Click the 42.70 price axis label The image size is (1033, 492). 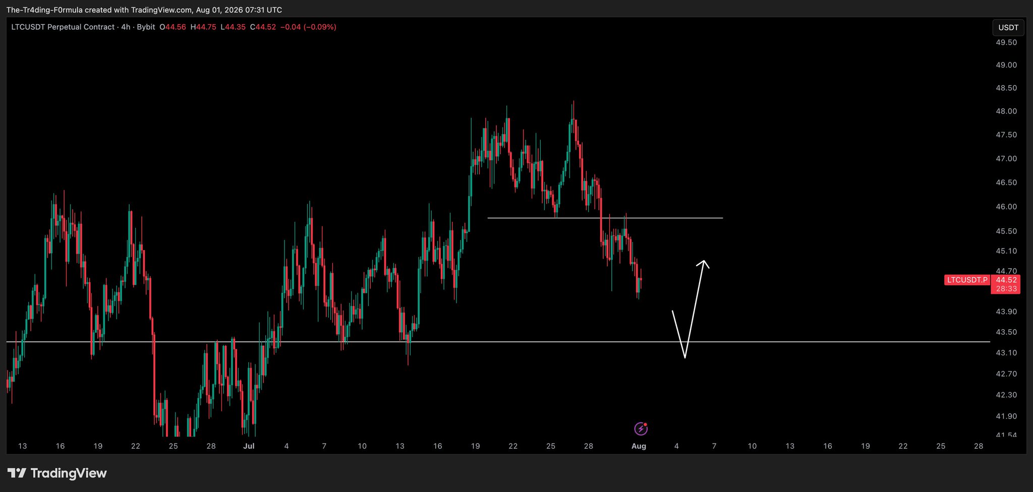(x=1006, y=374)
